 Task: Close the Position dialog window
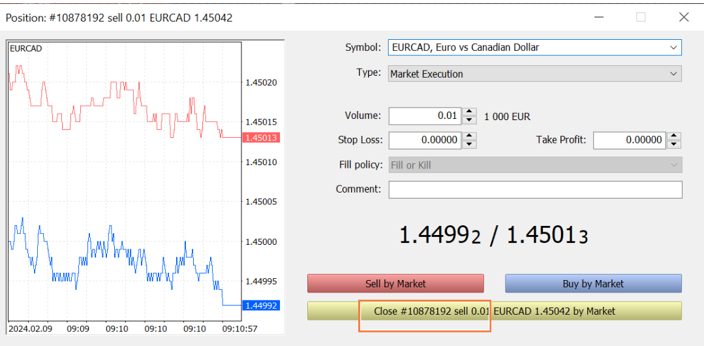pyautogui.click(x=683, y=18)
